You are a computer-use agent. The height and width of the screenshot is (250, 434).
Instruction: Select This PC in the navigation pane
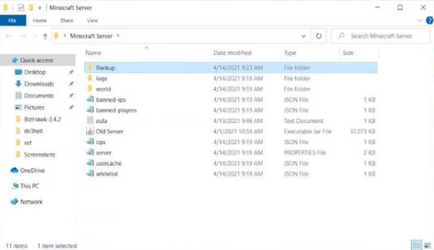[x=29, y=186]
